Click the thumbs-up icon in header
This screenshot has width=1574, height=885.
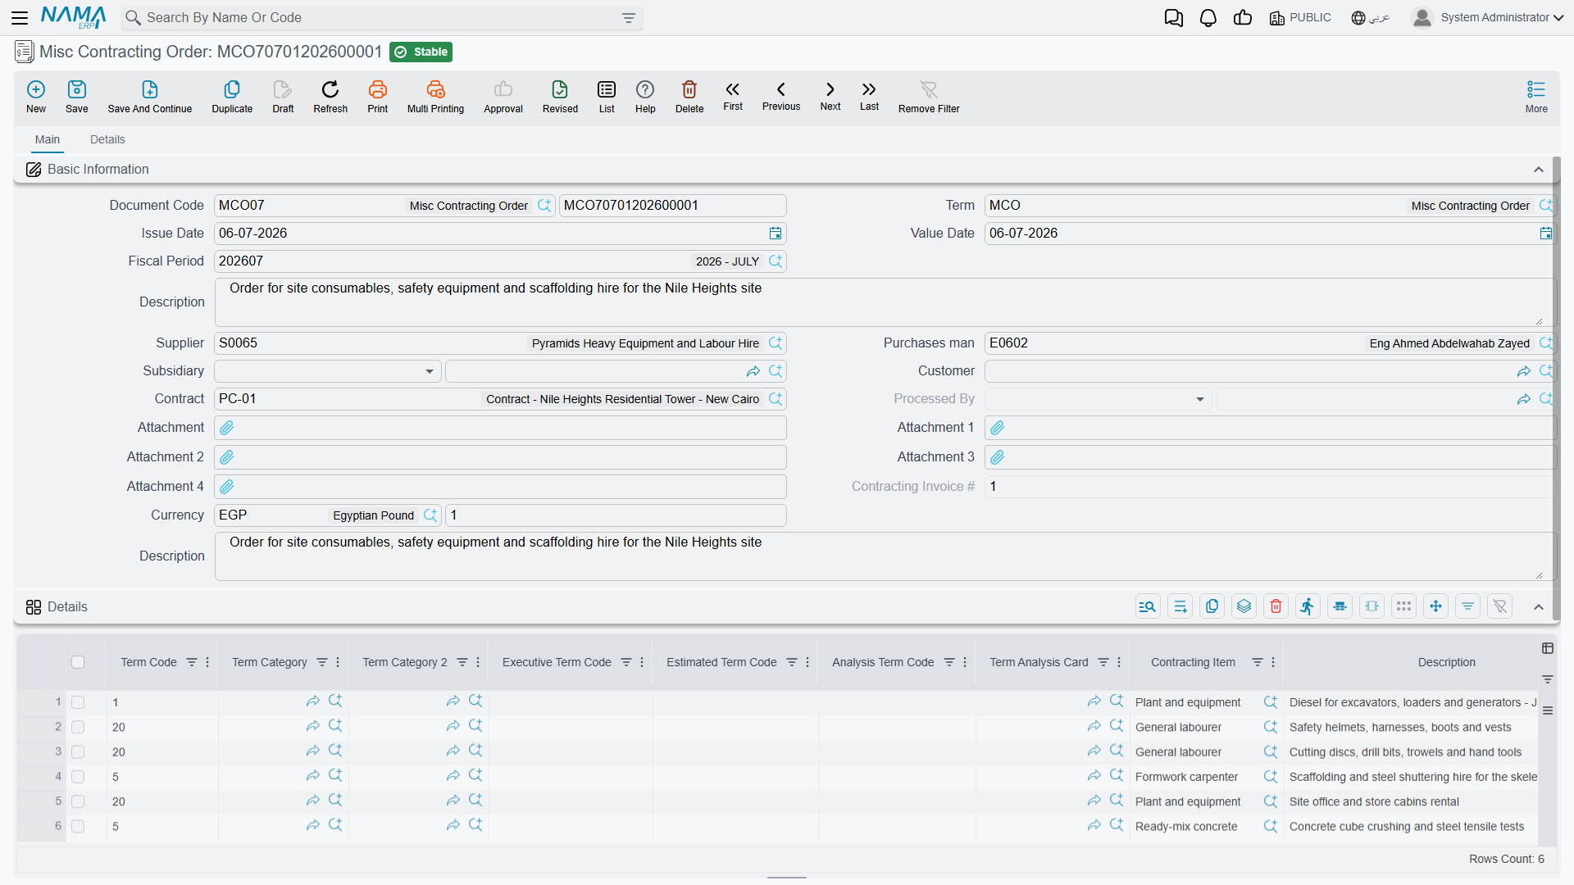point(1243,17)
